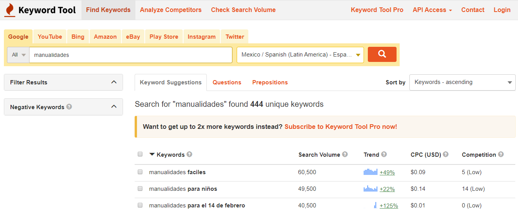Screen dimensions: 518x214
Task: Click help icon next to Keywords column header
Action: [189, 154]
